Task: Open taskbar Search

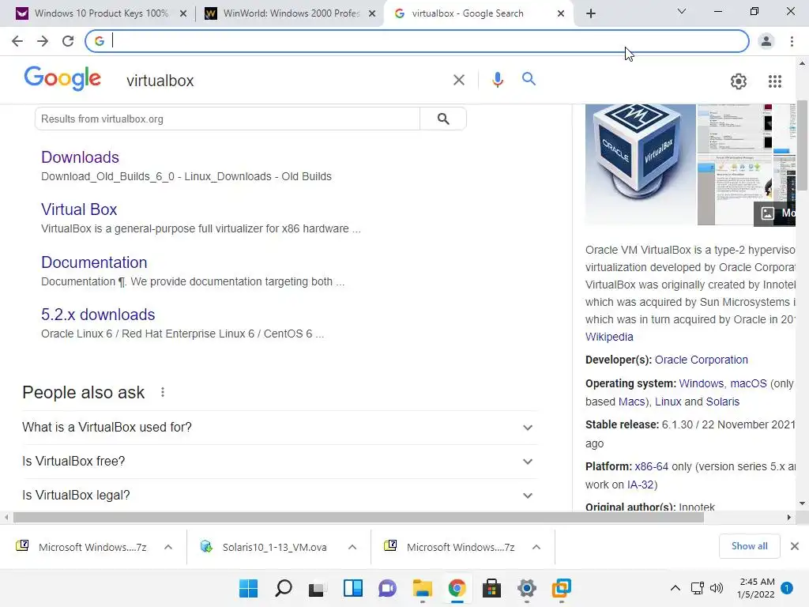Action: pos(284,588)
